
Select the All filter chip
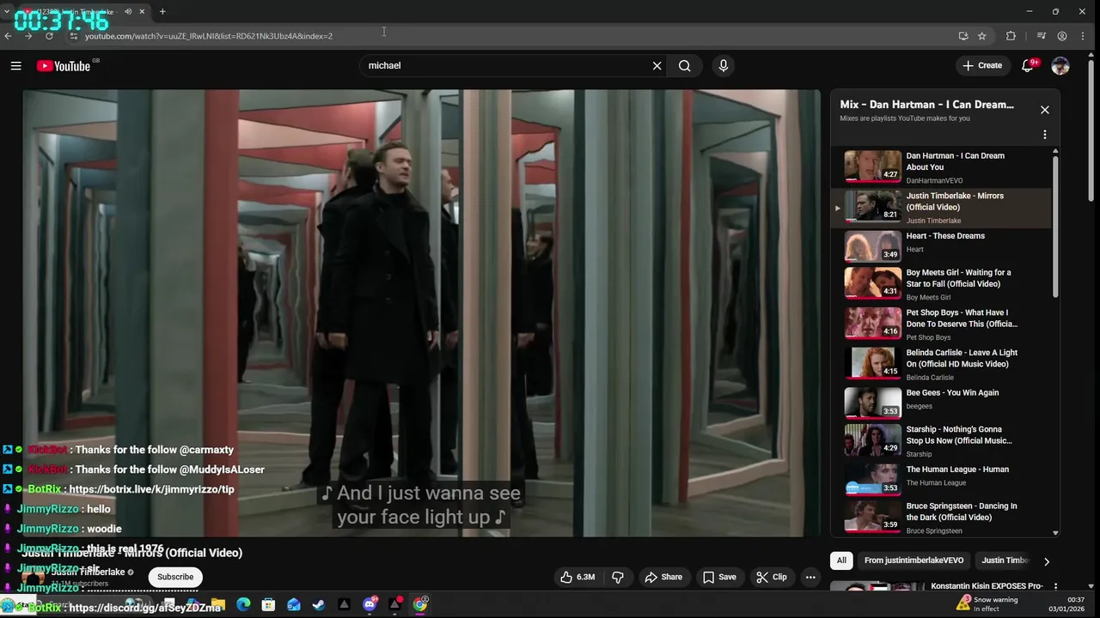point(841,560)
